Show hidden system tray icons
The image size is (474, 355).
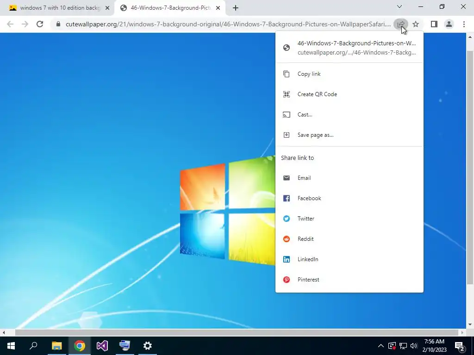coord(381,346)
